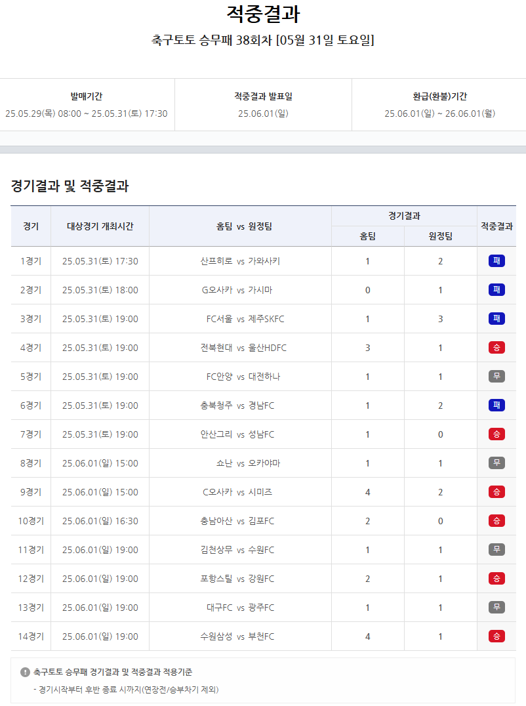Click the 적중결과 column header in table
This screenshot has height=706, width=526.
[x=496, y=226]
